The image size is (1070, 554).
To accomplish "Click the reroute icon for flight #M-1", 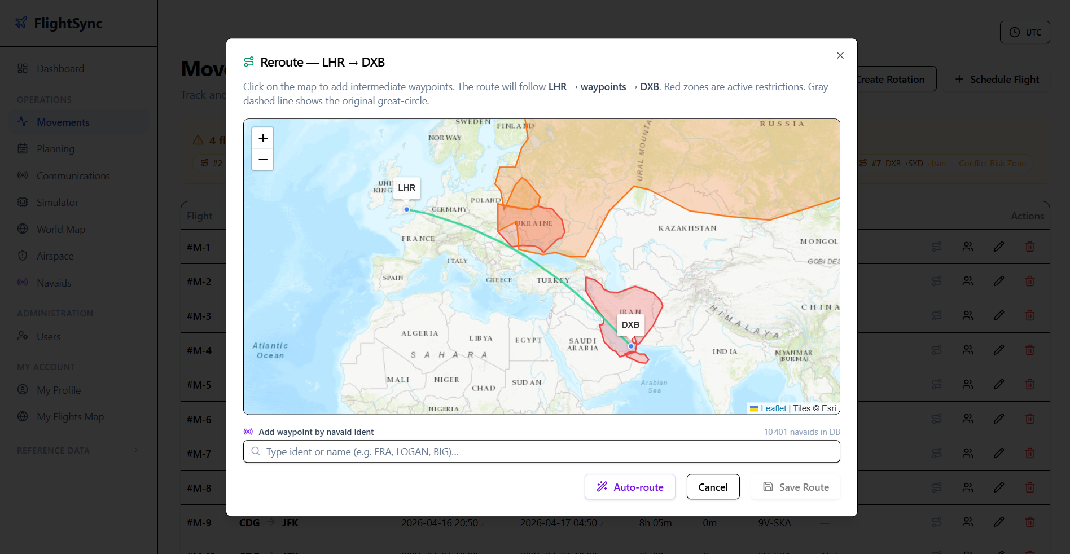I will coord(937,247).
